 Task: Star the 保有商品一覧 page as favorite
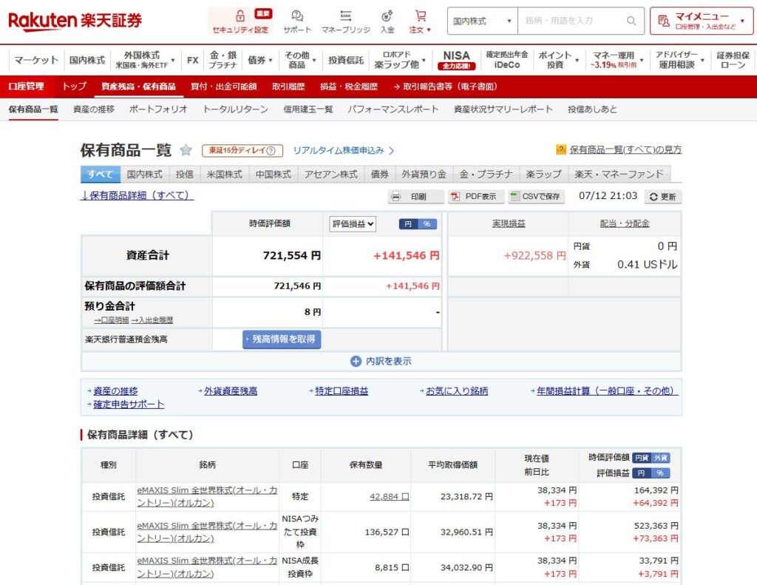click(186, 150)
